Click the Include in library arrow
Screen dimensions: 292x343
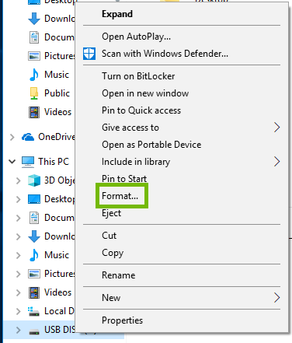pos(277,162)
